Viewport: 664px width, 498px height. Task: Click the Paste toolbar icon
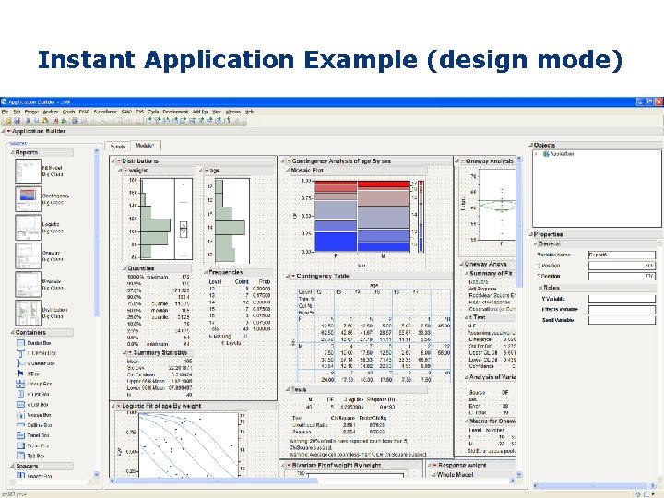point(44,121)
